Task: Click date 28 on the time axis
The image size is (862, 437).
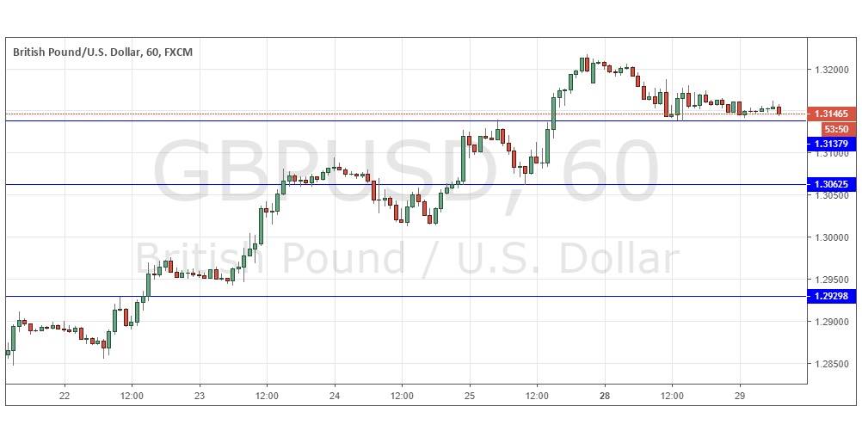Action: (604, 397)
